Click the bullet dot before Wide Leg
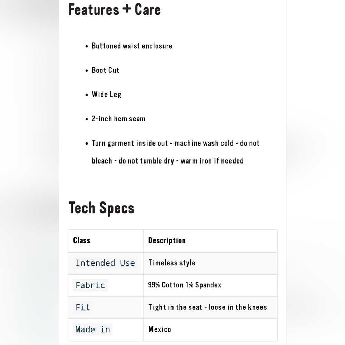The height and width of the screenshot is (345, 345). coord(87,95)
